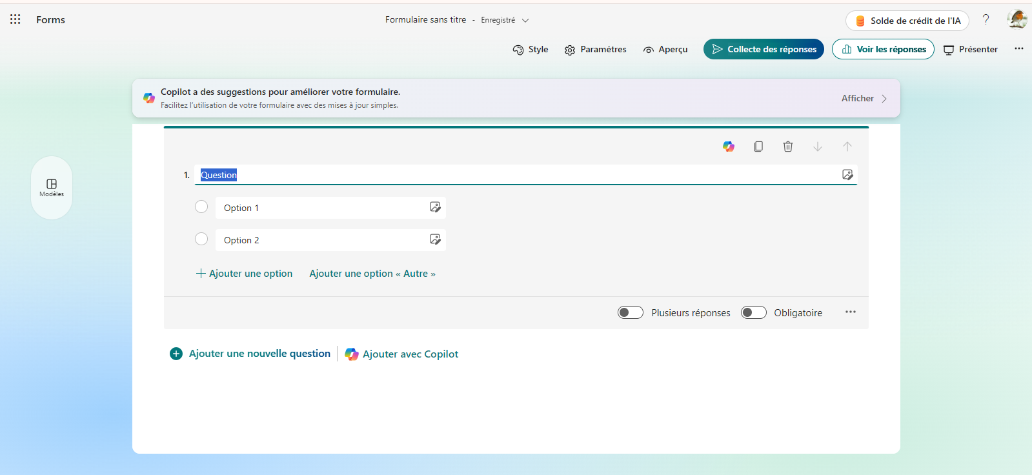Click Afficher in the Copilot banner
This screenshot has width=1032, height=475.
857,98
